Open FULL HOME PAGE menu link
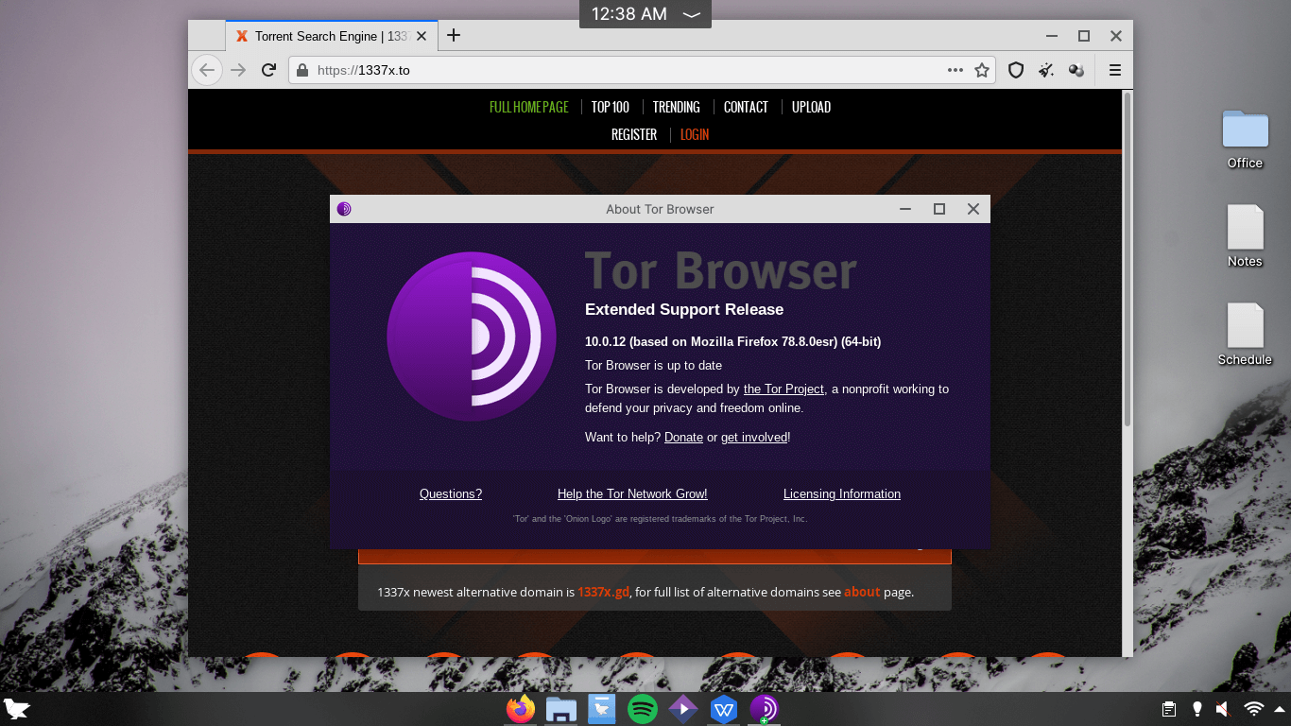 pos(529,107)
